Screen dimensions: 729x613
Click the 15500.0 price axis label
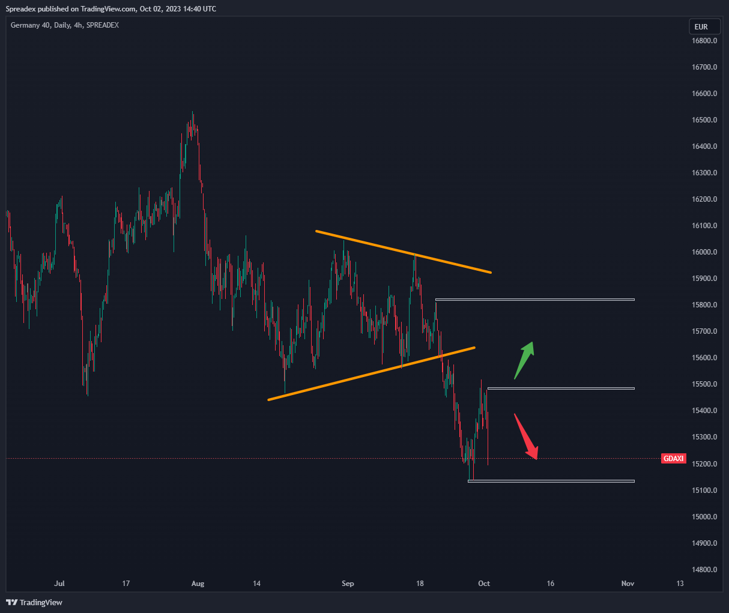(x=704, y=384)
